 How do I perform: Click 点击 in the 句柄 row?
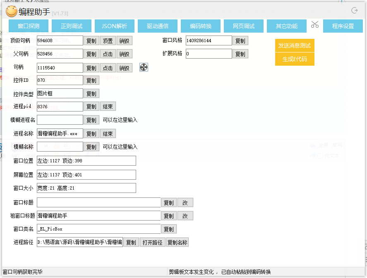(108, 68)
